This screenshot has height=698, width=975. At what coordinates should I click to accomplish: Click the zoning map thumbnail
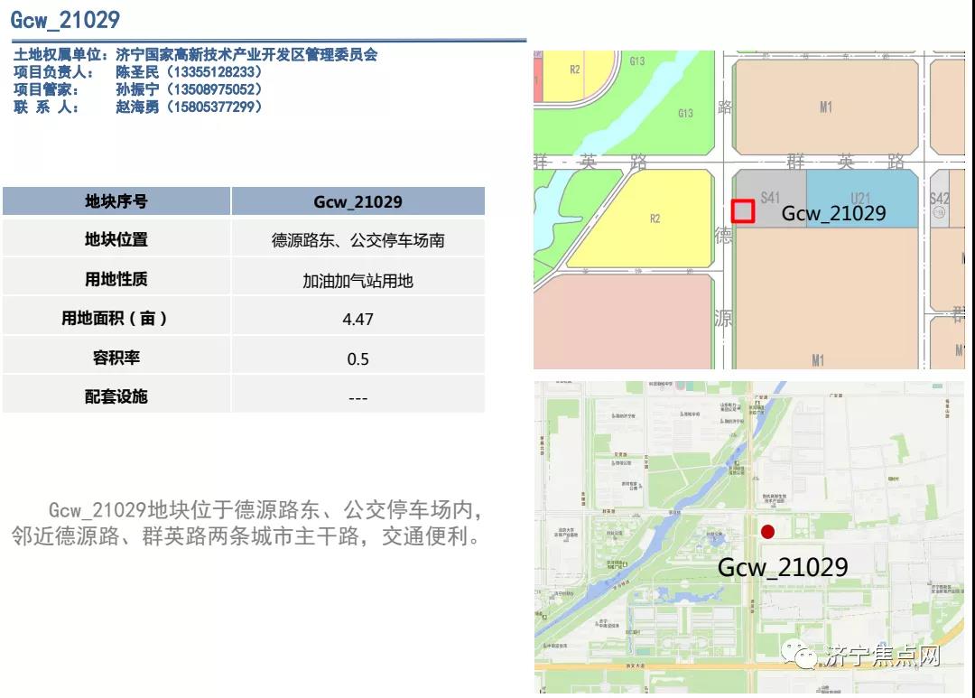click(749, 209)
